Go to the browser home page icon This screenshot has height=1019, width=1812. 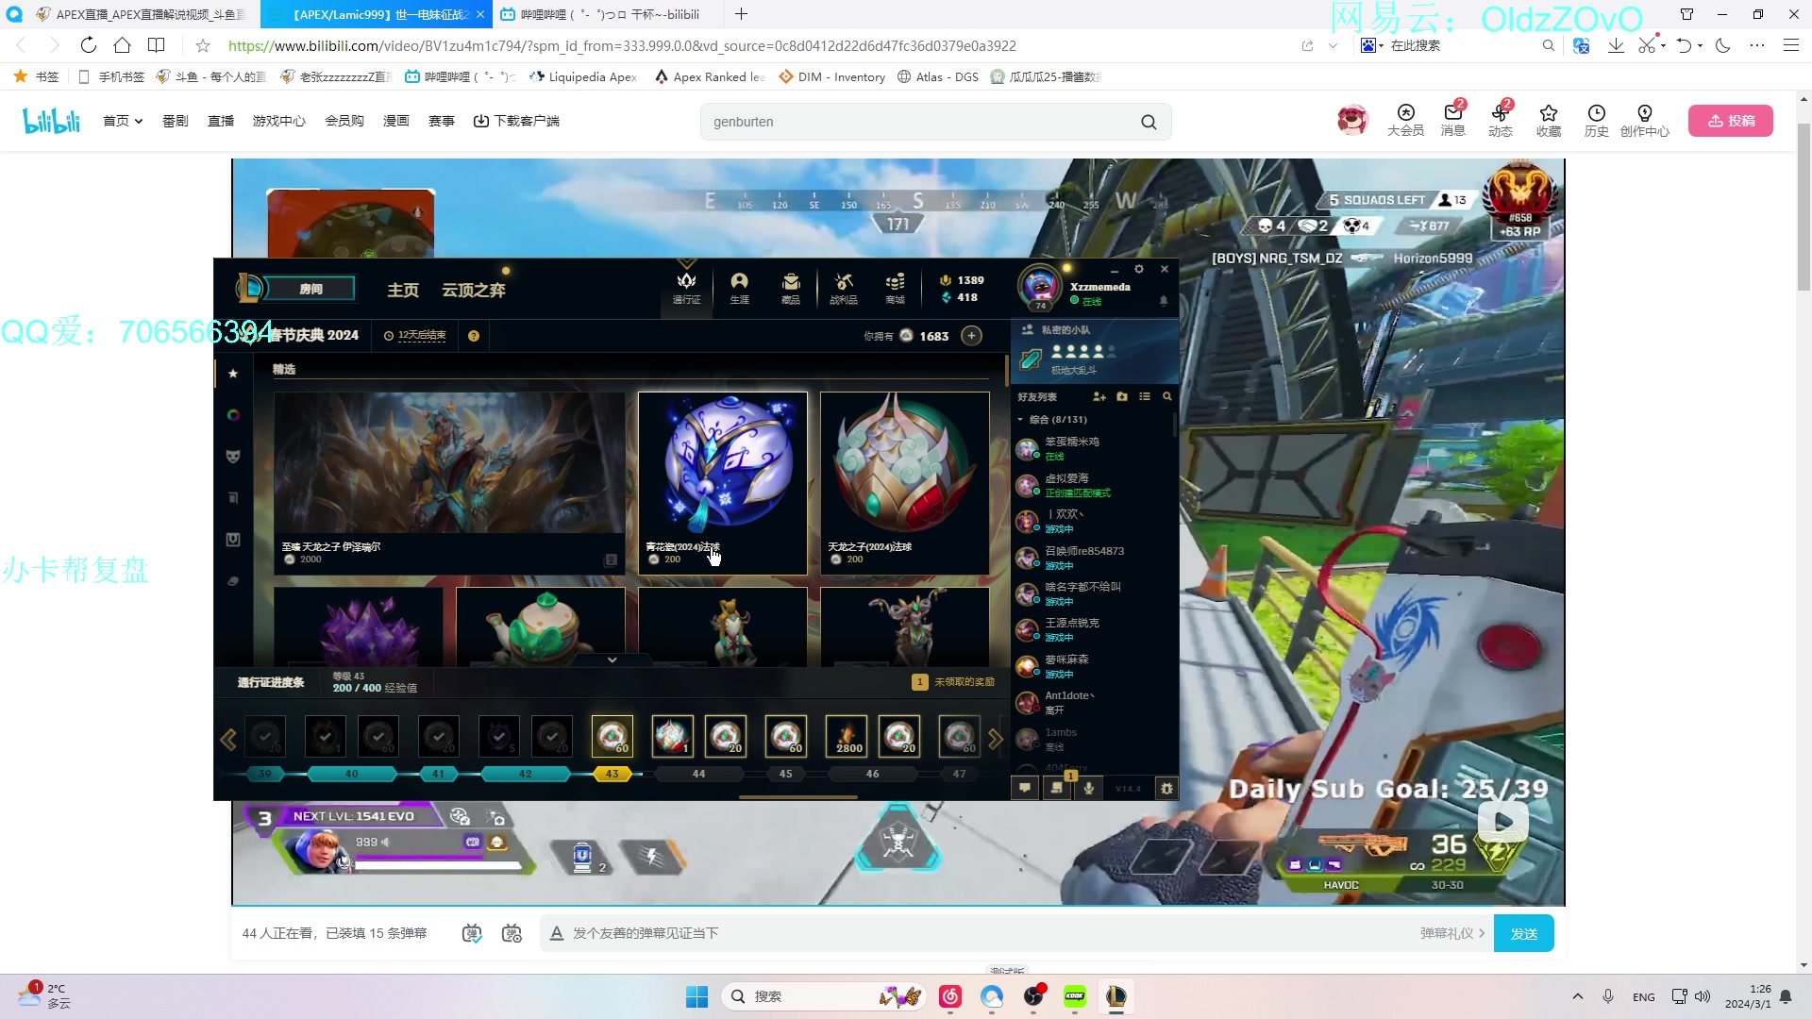(122, 45)
